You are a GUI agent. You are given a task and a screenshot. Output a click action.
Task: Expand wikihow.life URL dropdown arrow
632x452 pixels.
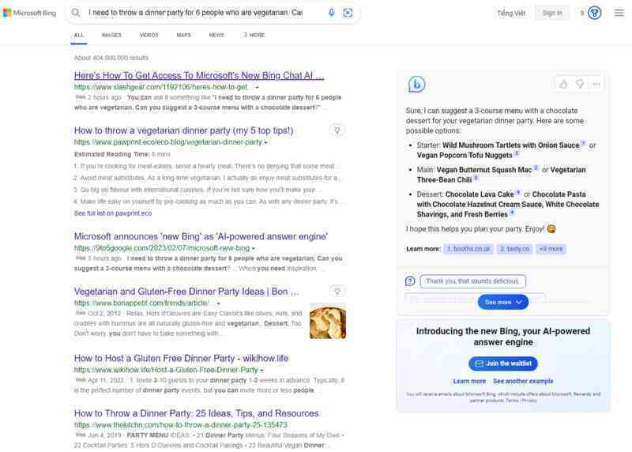click(x=261, y=371)
